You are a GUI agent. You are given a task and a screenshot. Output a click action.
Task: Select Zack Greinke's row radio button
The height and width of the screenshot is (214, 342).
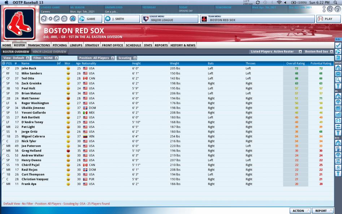click(4, 83)
